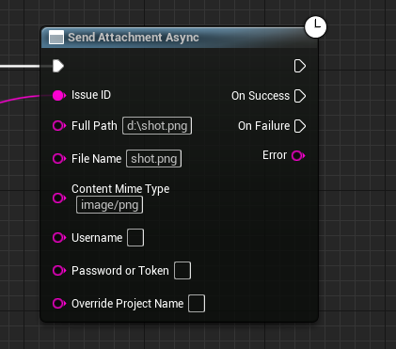Click the Content Mime Type pin
This screenshot has width=396, height=349.
(59, 198)
